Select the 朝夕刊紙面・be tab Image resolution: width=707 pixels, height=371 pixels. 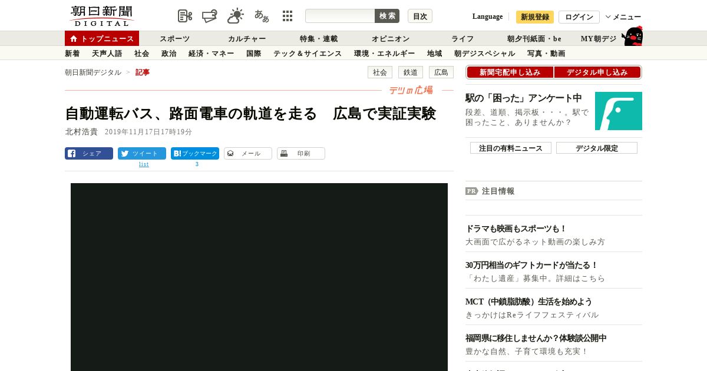pos(534,38)
